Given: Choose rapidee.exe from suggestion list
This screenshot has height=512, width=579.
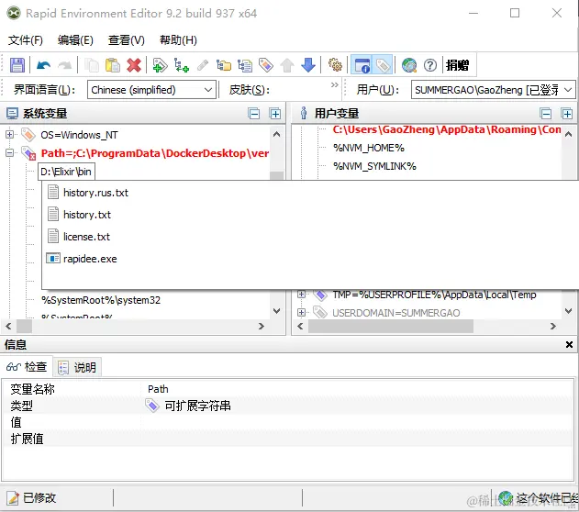Looking at the screenshot, I should tap(90, 259).
